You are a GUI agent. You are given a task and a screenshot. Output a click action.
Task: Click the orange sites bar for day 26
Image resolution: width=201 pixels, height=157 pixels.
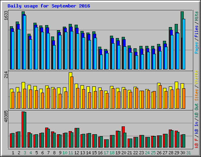[x=160, y=97]
